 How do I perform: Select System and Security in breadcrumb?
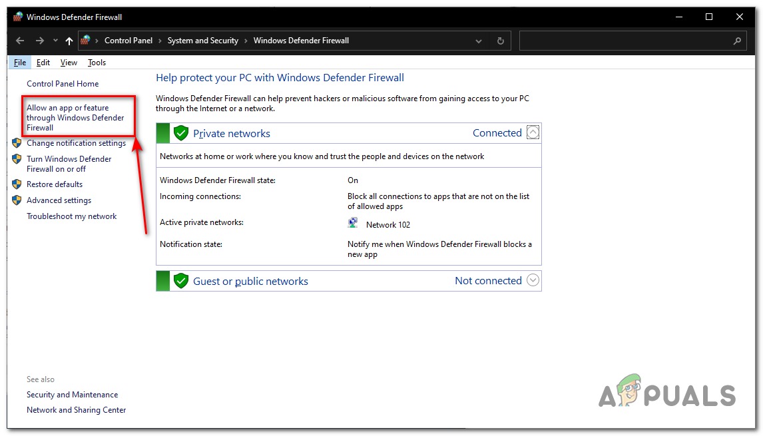click(202, 41)
